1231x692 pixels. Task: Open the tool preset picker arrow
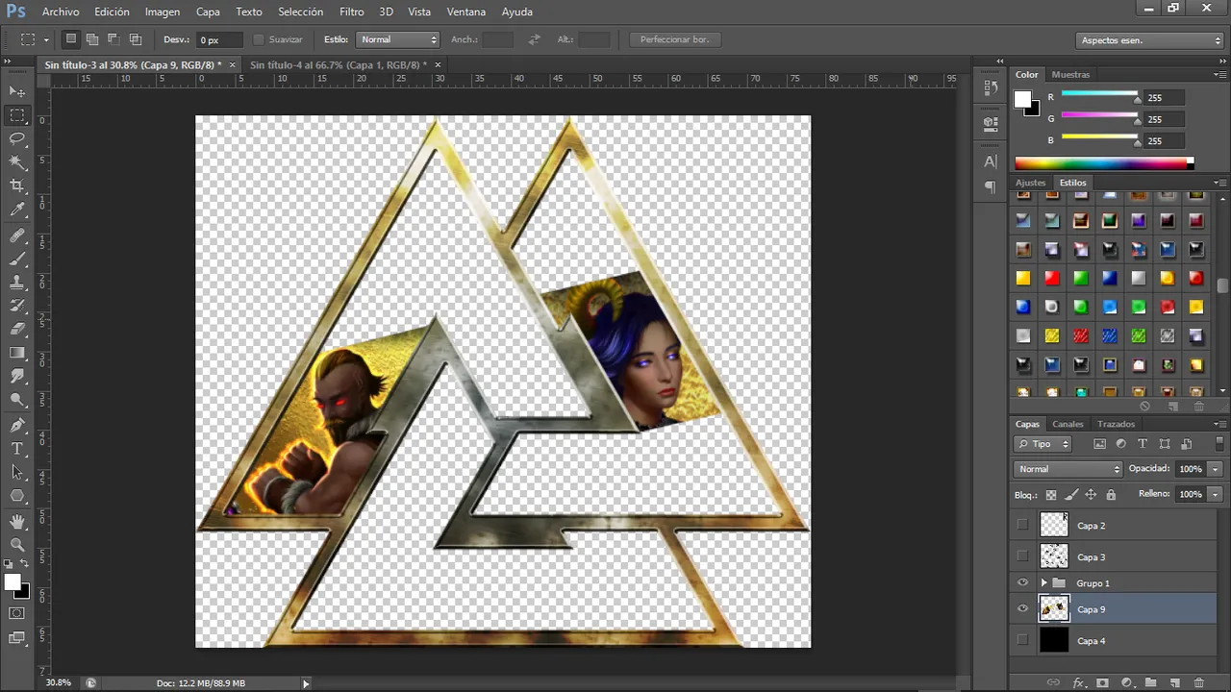(x=46, y=40)
